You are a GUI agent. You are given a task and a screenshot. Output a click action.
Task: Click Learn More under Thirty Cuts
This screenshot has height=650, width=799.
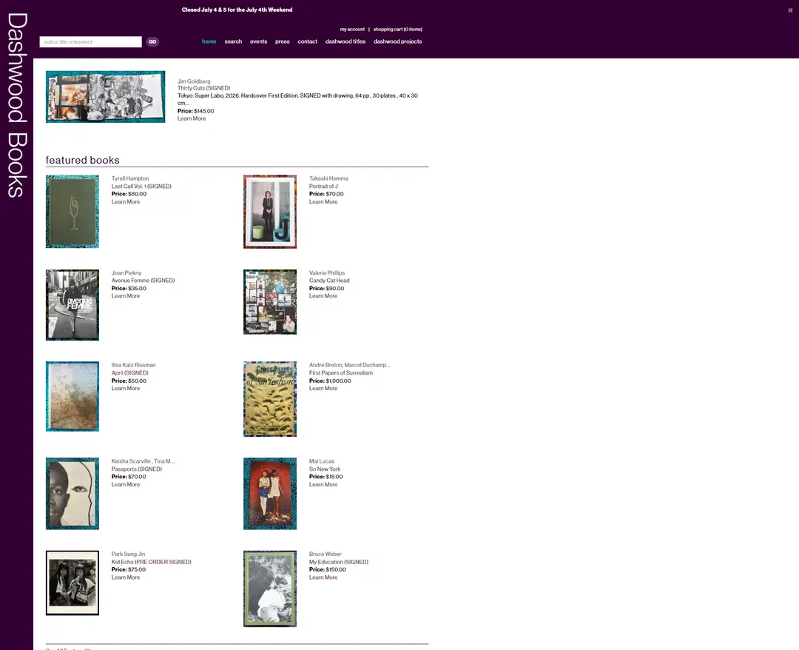point(192,118)
